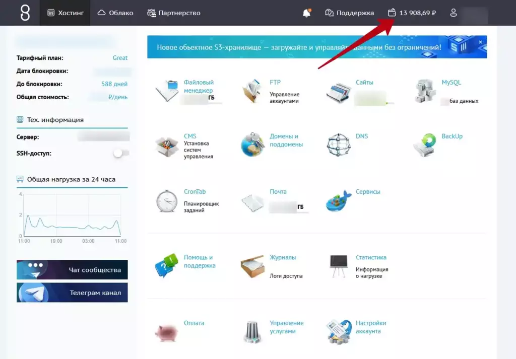Click the notifications bell icon

click(307, 13)
